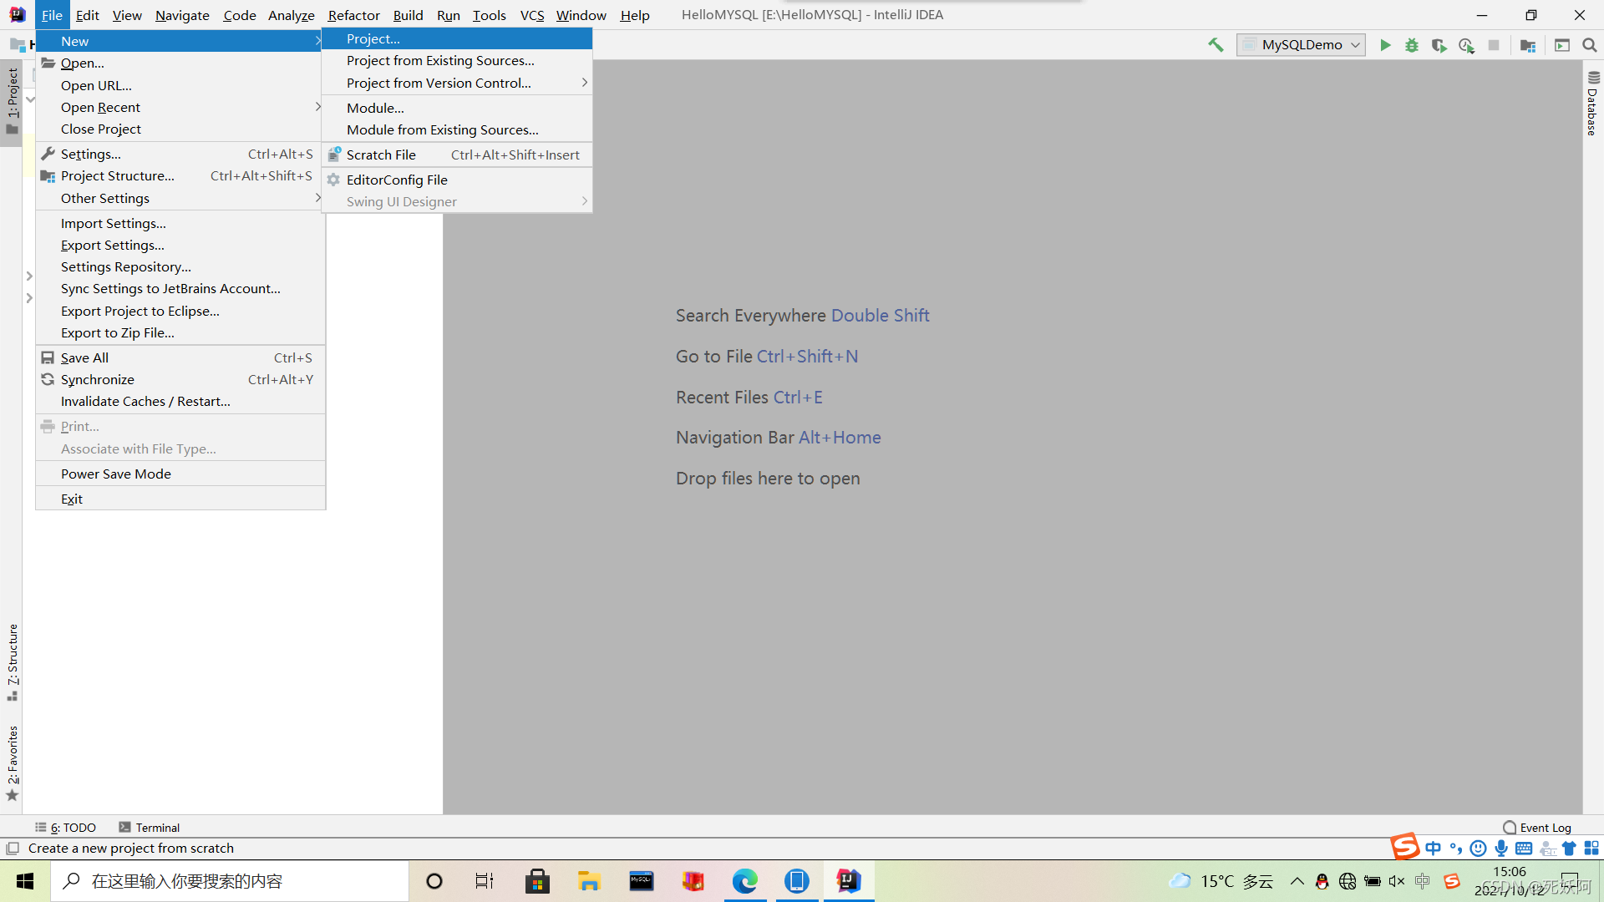Start debugging with the bug icon
Screen dimensions: 1604x902
click(1412, 45)
